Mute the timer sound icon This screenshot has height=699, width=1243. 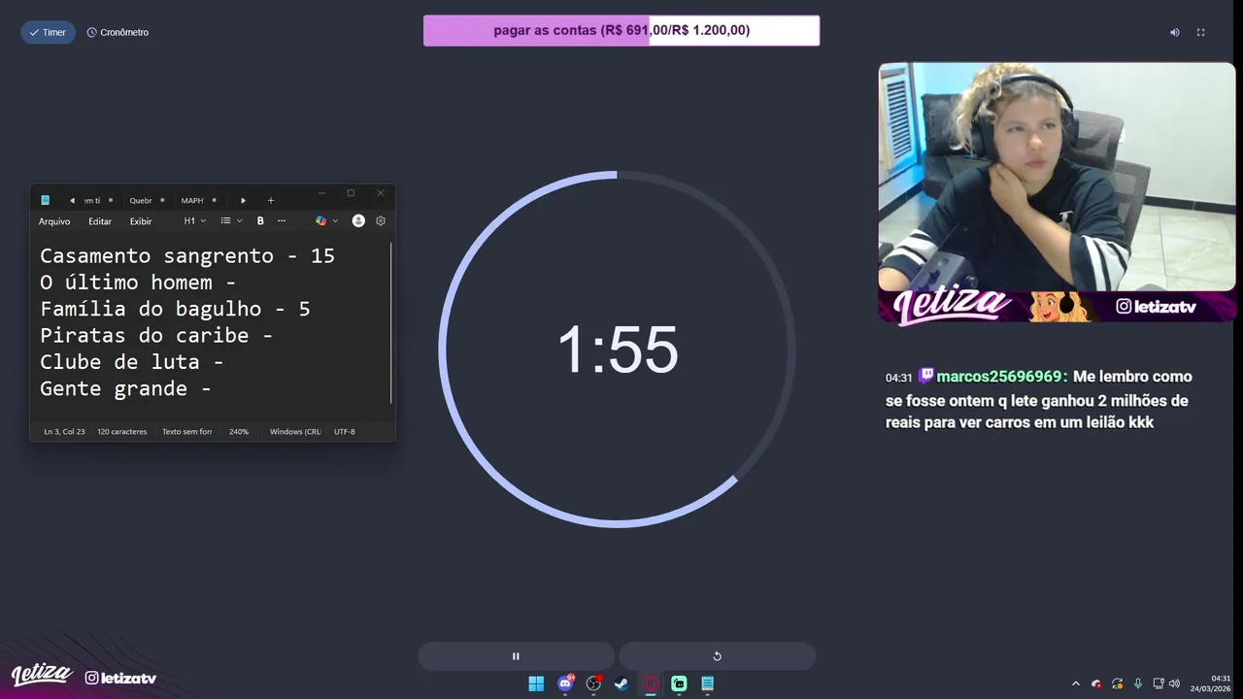click(x=1174, y=32)
